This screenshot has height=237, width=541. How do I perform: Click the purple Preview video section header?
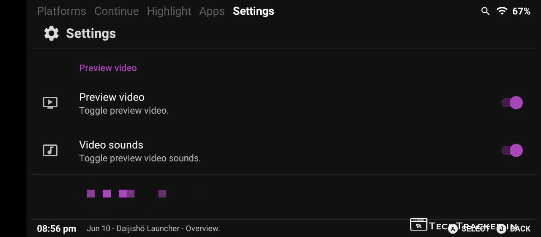tap(108, 68)
